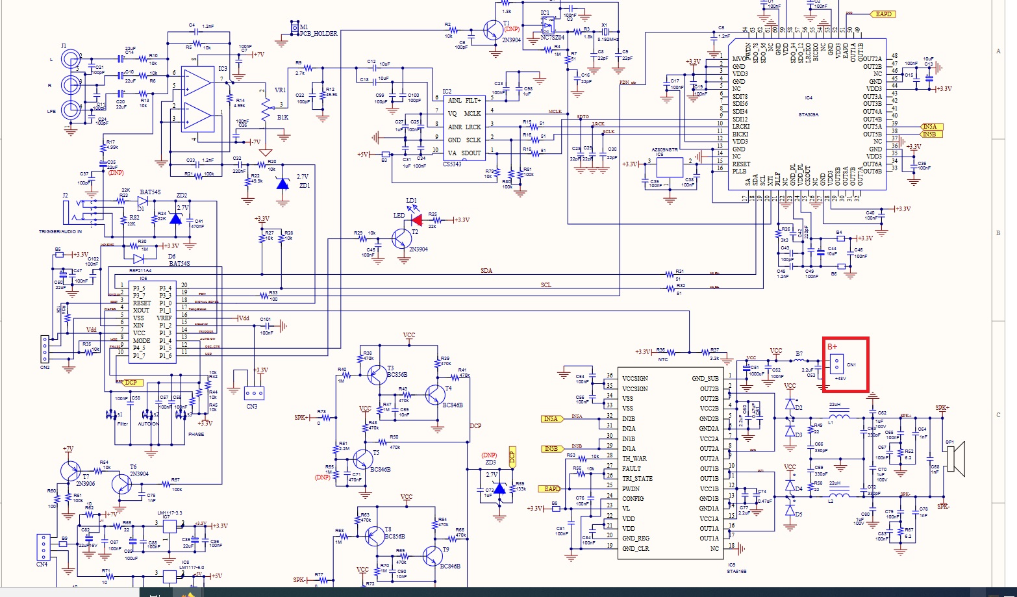Select the s1 Filter switch
This screenshot has width=1017, height=597.
pos(112,414)
